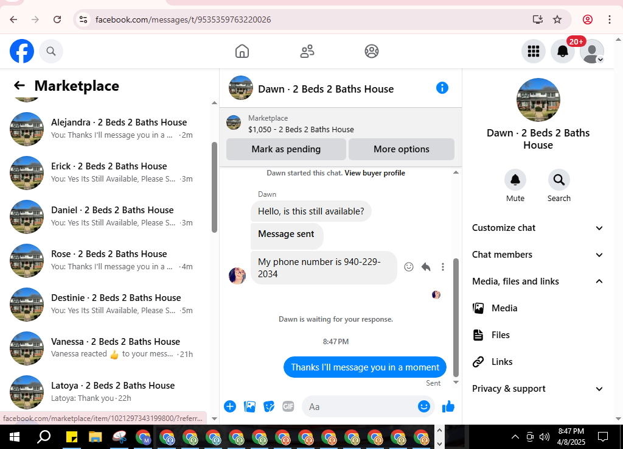Click the conversation list scrollbar
This screenshot has width=623, height=449.
(x=215, y=187)
